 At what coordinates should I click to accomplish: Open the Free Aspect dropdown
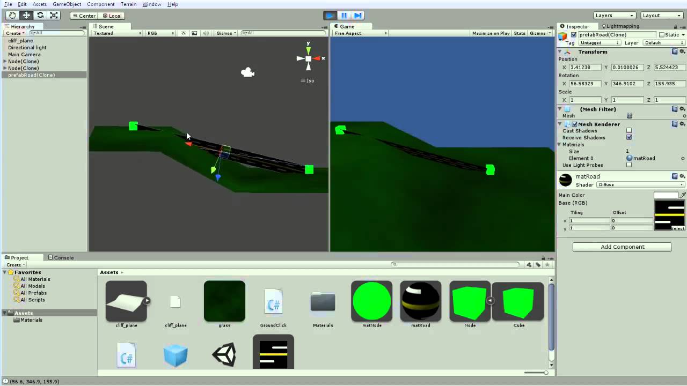coord(360,33)
